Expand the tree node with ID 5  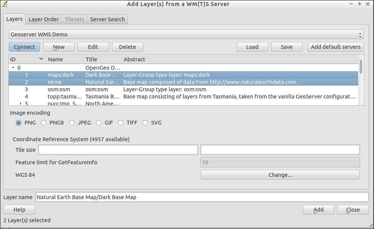pyautogui.click(x=21, y=103)
